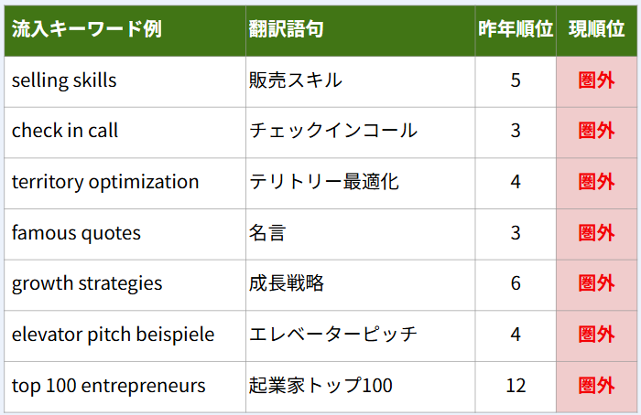This screenshot has width=641, height=415.
Task: Click last year's rank 12 cell
Action: click(x=516, y=386)
